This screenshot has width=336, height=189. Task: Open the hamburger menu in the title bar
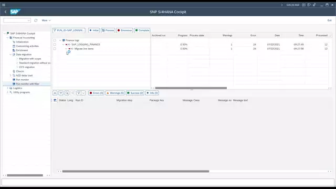[x=4, y=5]
